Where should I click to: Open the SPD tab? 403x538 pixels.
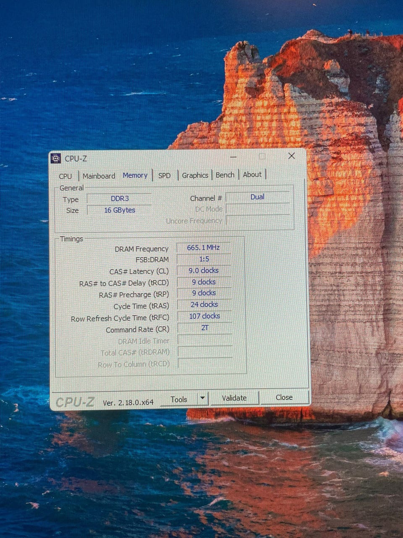[165, 175]
